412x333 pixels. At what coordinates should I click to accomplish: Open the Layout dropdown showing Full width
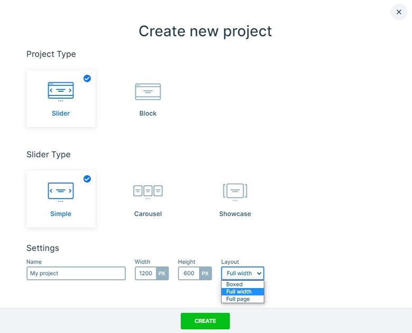click(242, 273)
